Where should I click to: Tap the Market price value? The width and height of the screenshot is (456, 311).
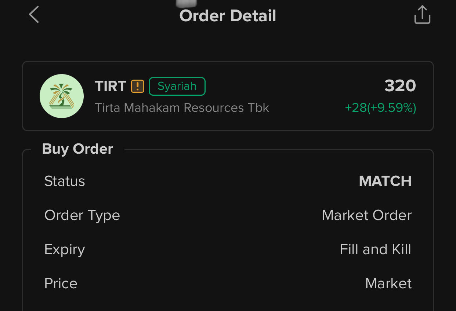pyautogui.click(x=388, y=283)
